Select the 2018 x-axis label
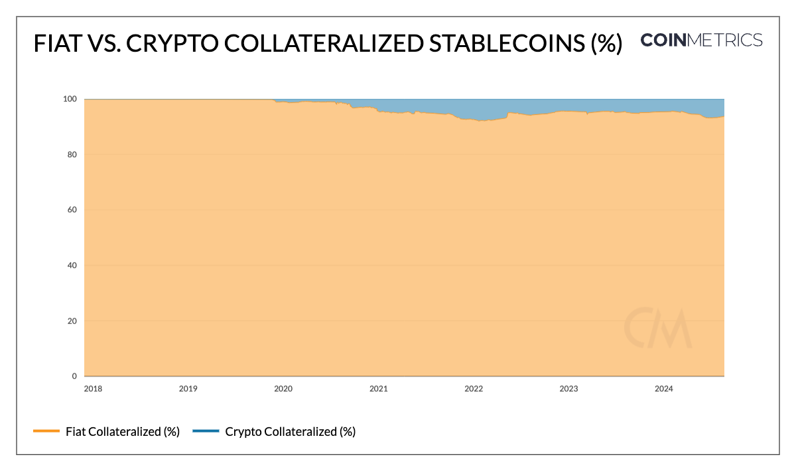Viewport: 796px width, 471px height. 94,389
